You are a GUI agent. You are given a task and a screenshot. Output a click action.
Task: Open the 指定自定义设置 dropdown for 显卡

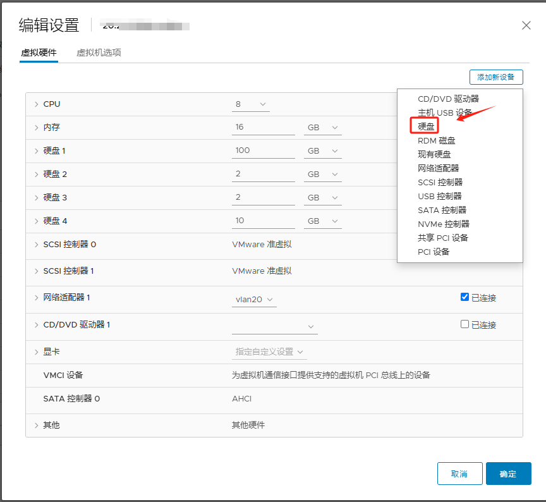click(269, 352)
